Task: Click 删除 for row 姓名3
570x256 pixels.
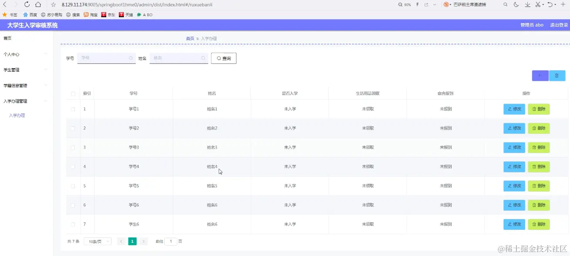Action: click(539, 147)
